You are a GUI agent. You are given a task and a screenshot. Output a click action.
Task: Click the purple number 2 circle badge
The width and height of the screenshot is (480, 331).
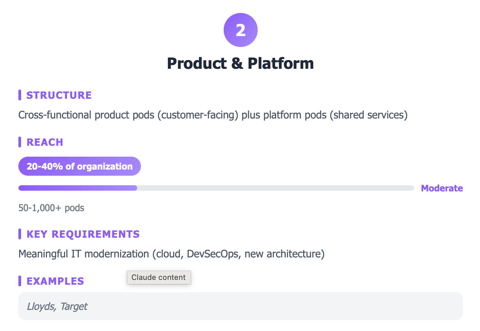point(240,30)
